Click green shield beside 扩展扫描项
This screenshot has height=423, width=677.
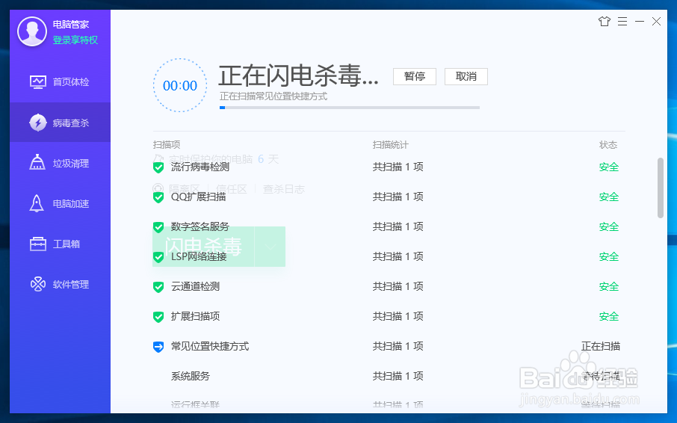coord(158,316)
